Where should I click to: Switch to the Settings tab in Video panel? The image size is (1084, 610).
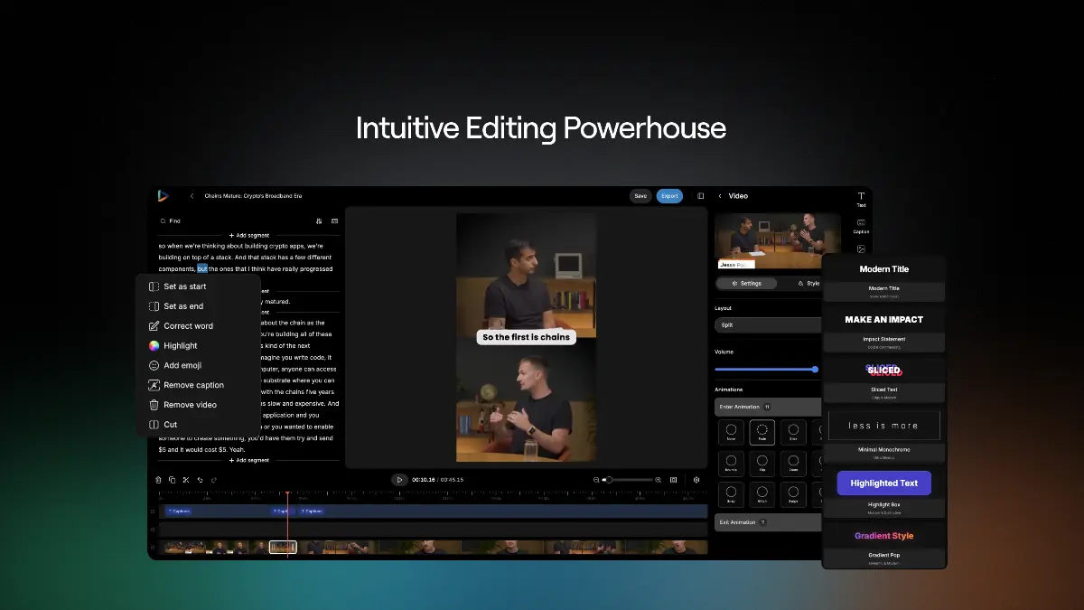(x=747, y=283)
